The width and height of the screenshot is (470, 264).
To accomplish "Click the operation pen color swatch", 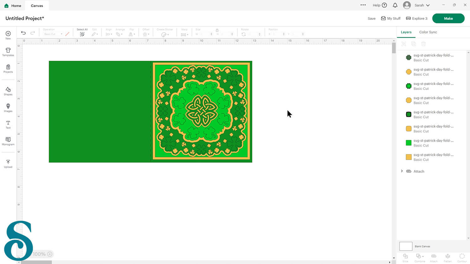I will tap(67, 34).
